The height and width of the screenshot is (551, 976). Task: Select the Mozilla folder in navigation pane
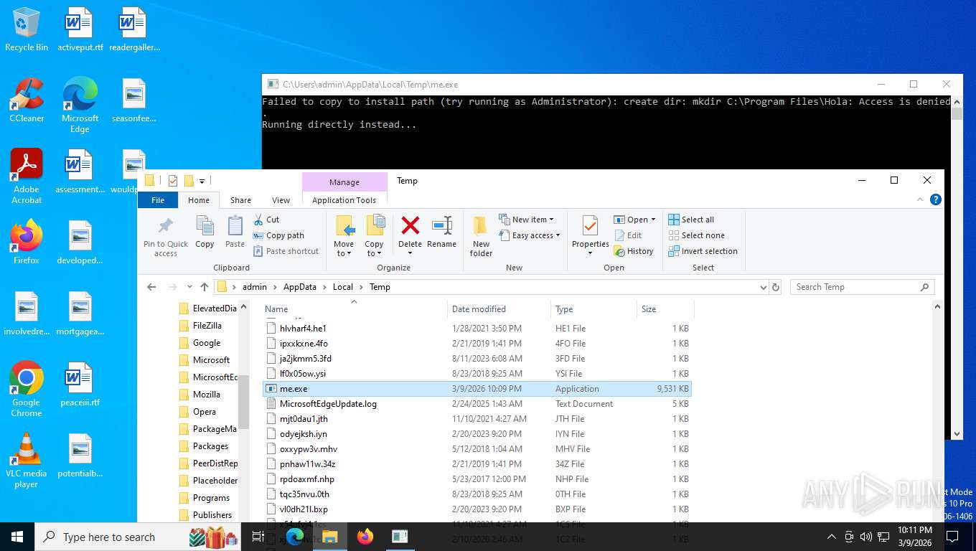[x=206, y=395]
